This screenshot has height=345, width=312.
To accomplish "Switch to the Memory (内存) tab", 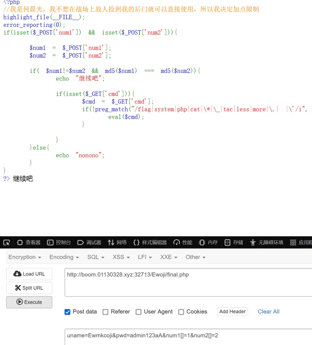I will pos(208,242).
